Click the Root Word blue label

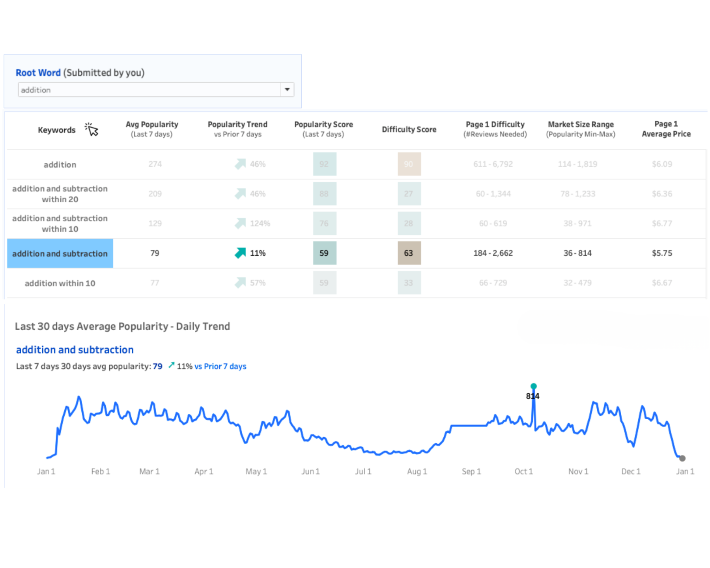[38, 73]
